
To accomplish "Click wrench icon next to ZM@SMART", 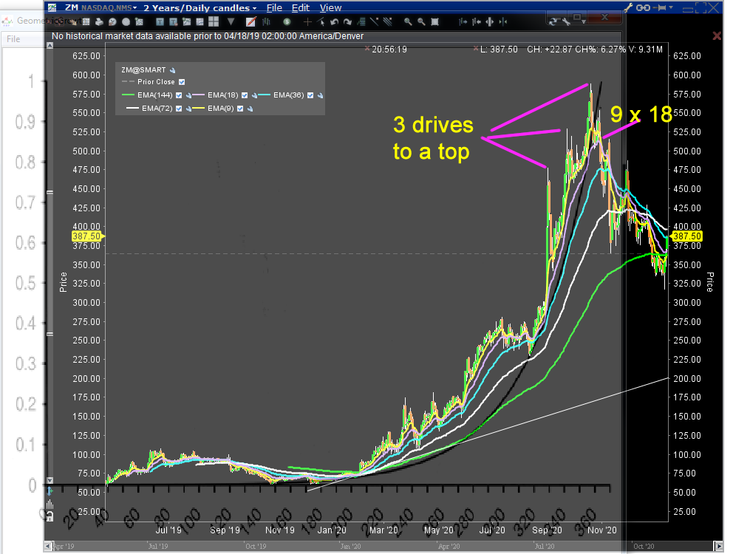I will (x=172, y=70).
